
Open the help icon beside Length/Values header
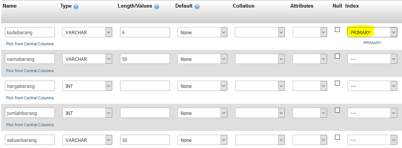click(x=156, y=6)
